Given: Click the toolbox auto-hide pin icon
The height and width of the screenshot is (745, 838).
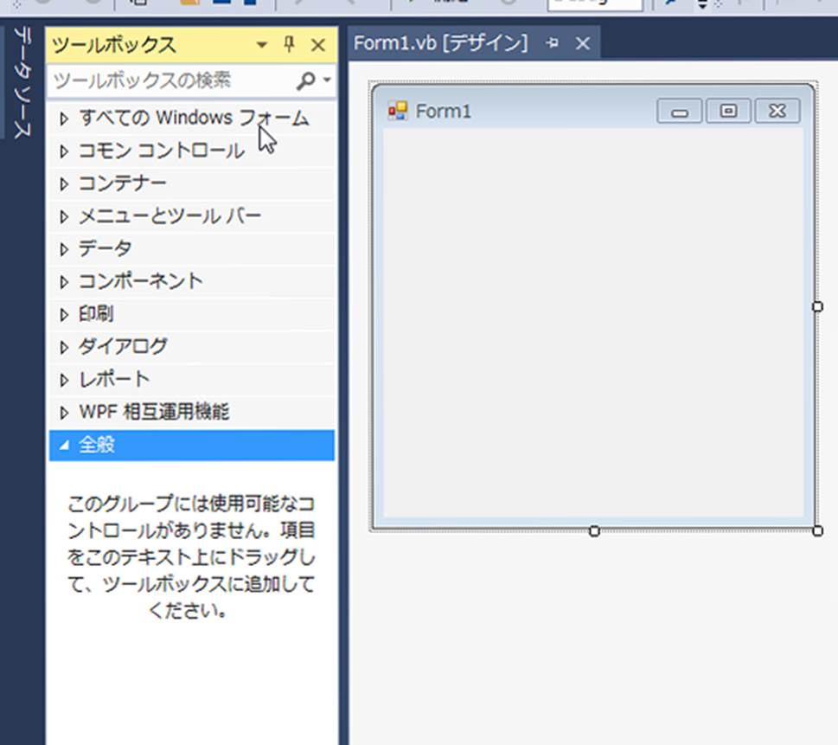Looking at the screenshot, I should 290,45.
